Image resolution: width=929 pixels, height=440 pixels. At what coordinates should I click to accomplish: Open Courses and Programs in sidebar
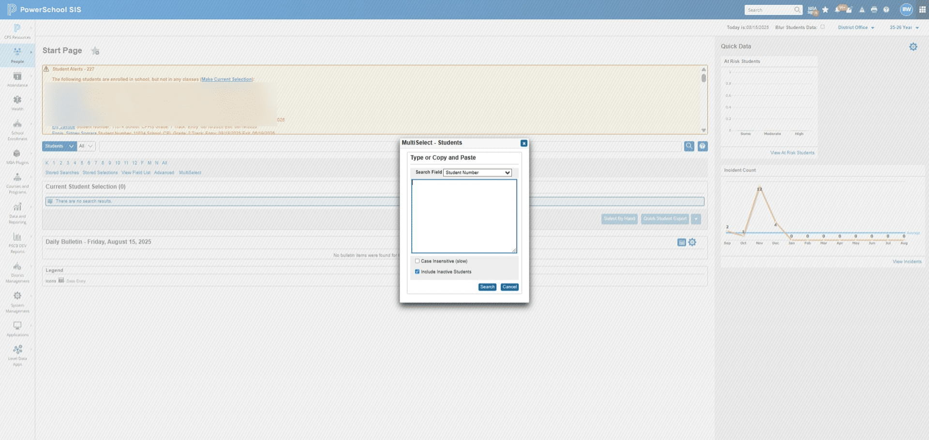17,183
